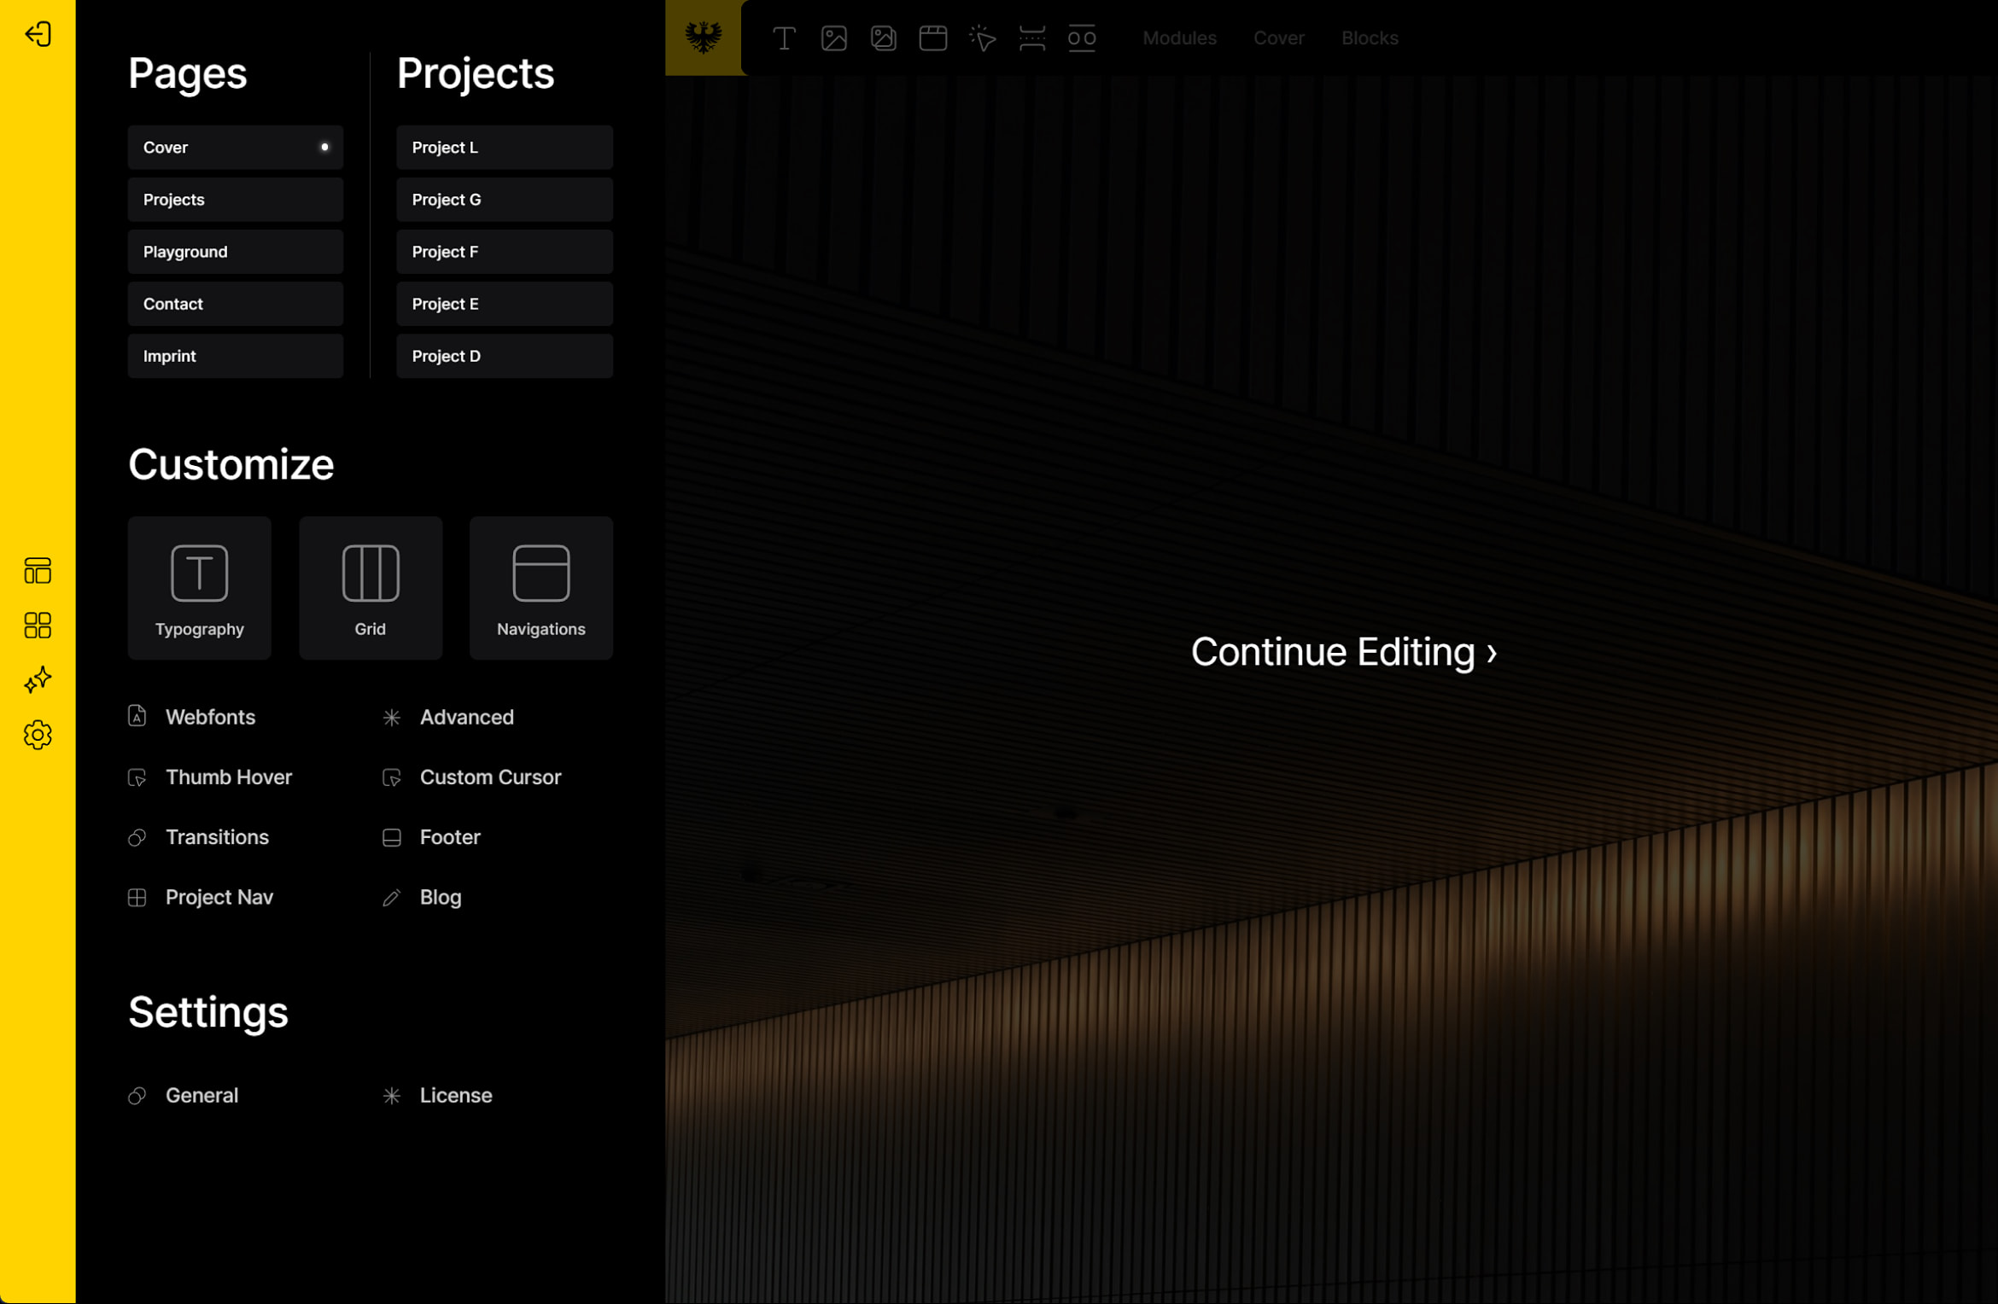Open the License settings
1998x1304 pixels.
455,1096
